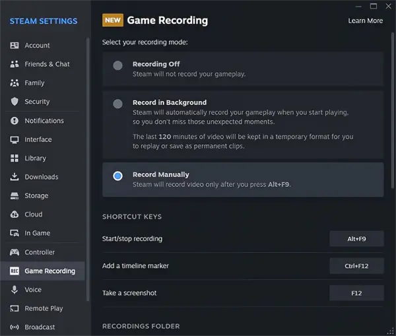
Task: Change the Start/stop recording Alt+F9 shortcut
Action: coord(356,239)
